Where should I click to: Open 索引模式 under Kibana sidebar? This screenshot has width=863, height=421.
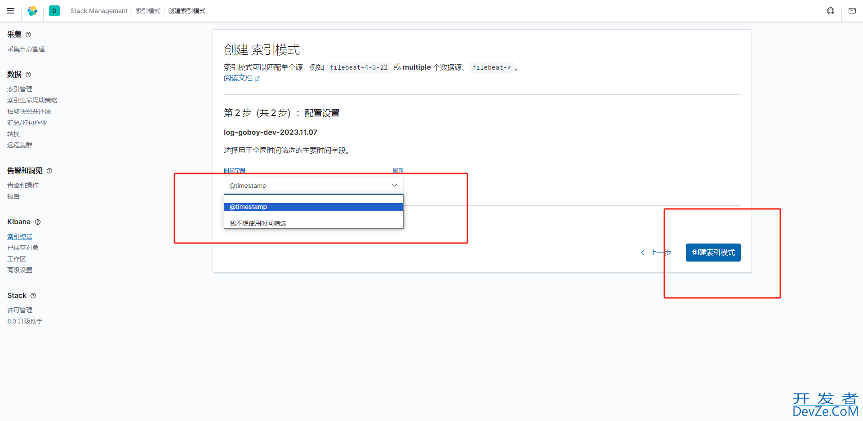click(x=20, y=236)
